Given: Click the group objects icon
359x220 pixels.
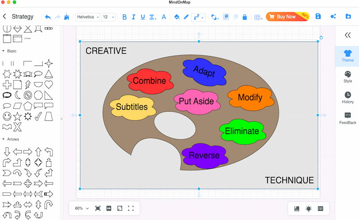Looking at the screenshot, I should pos(226,17).
